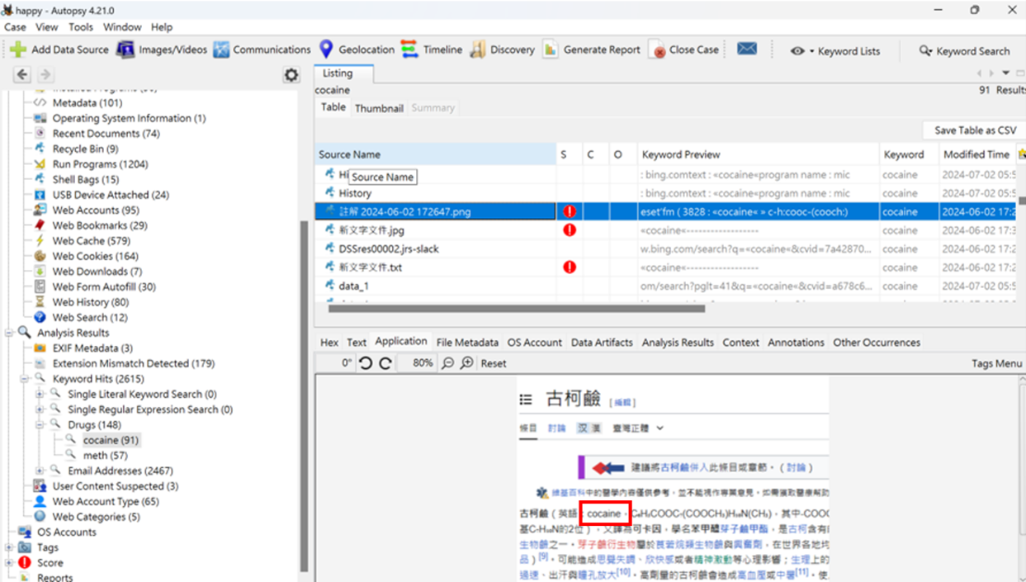The height and width of the screenshot is (582, 1026).
Task: Rotate the image clockwise
Action: (385, 363)
